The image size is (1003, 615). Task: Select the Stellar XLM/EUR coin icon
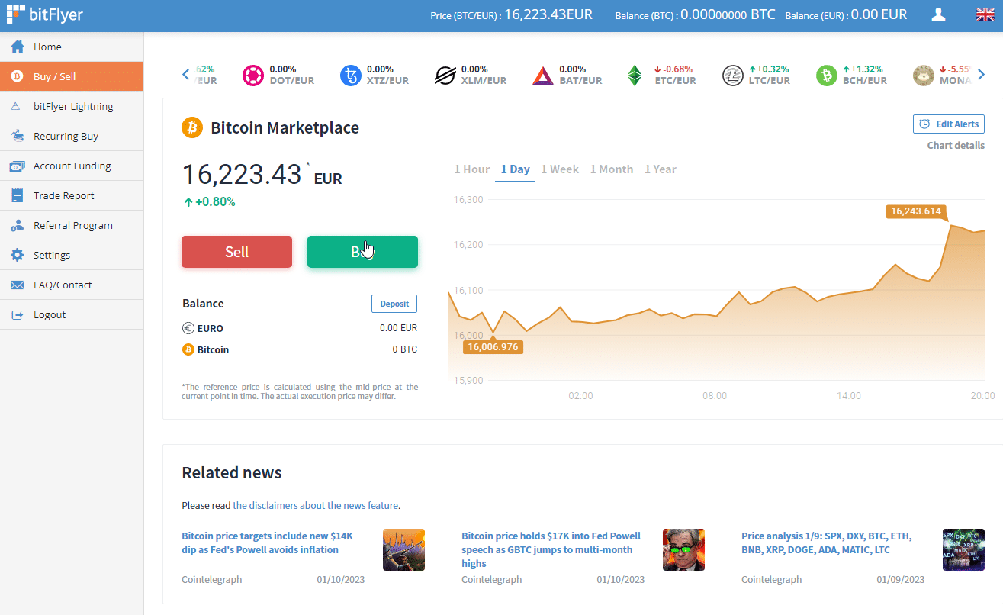click(x=445, y=76)
